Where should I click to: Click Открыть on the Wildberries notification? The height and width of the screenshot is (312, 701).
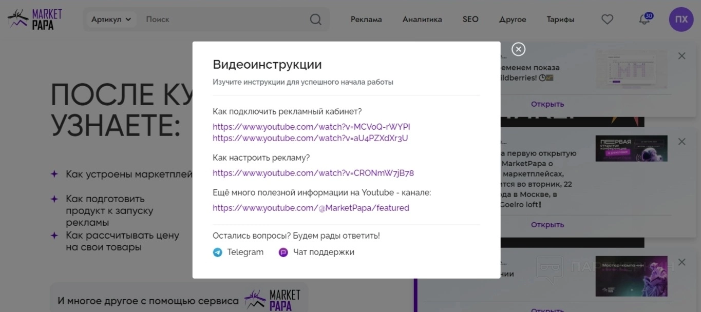click(547, 104)
